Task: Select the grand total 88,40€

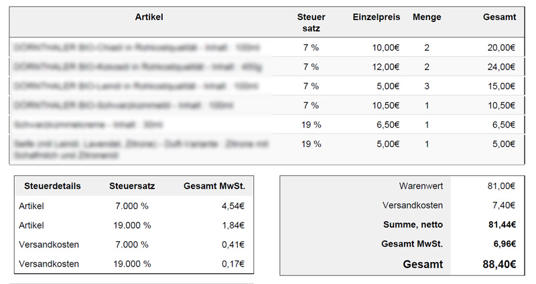Action: coord(499,264)
